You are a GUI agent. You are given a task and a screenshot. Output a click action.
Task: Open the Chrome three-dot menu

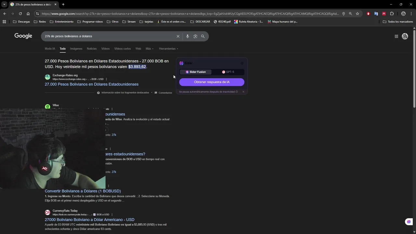[411, 14]
